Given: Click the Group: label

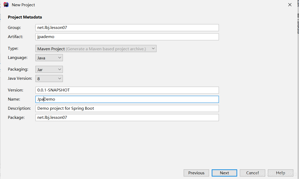Looking at the screenshot, I should pos(14,28).
